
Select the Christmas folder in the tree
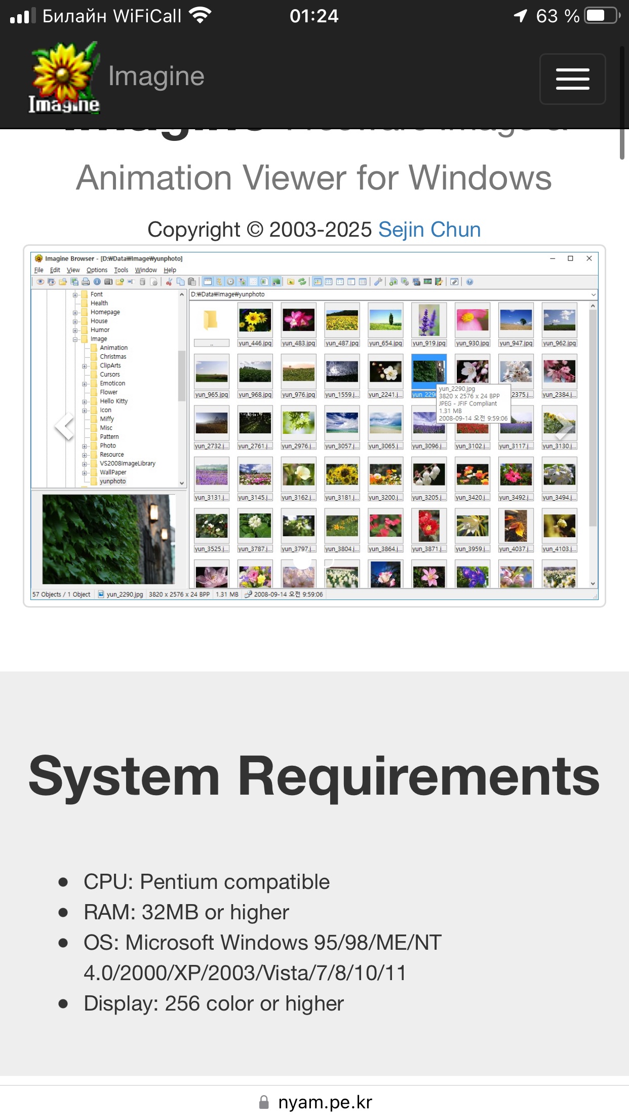[113, 357]
